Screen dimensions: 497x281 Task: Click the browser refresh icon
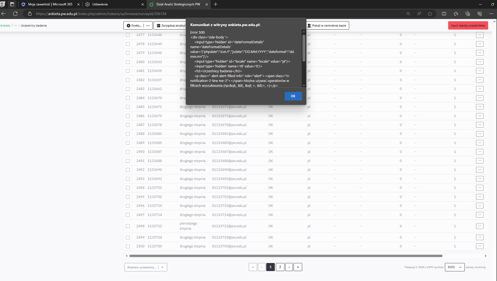pyautogui.click(x=15, y=14)
